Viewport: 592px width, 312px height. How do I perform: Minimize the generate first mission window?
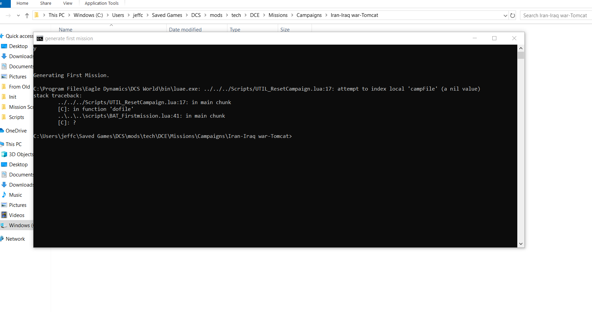pos(475,38)
